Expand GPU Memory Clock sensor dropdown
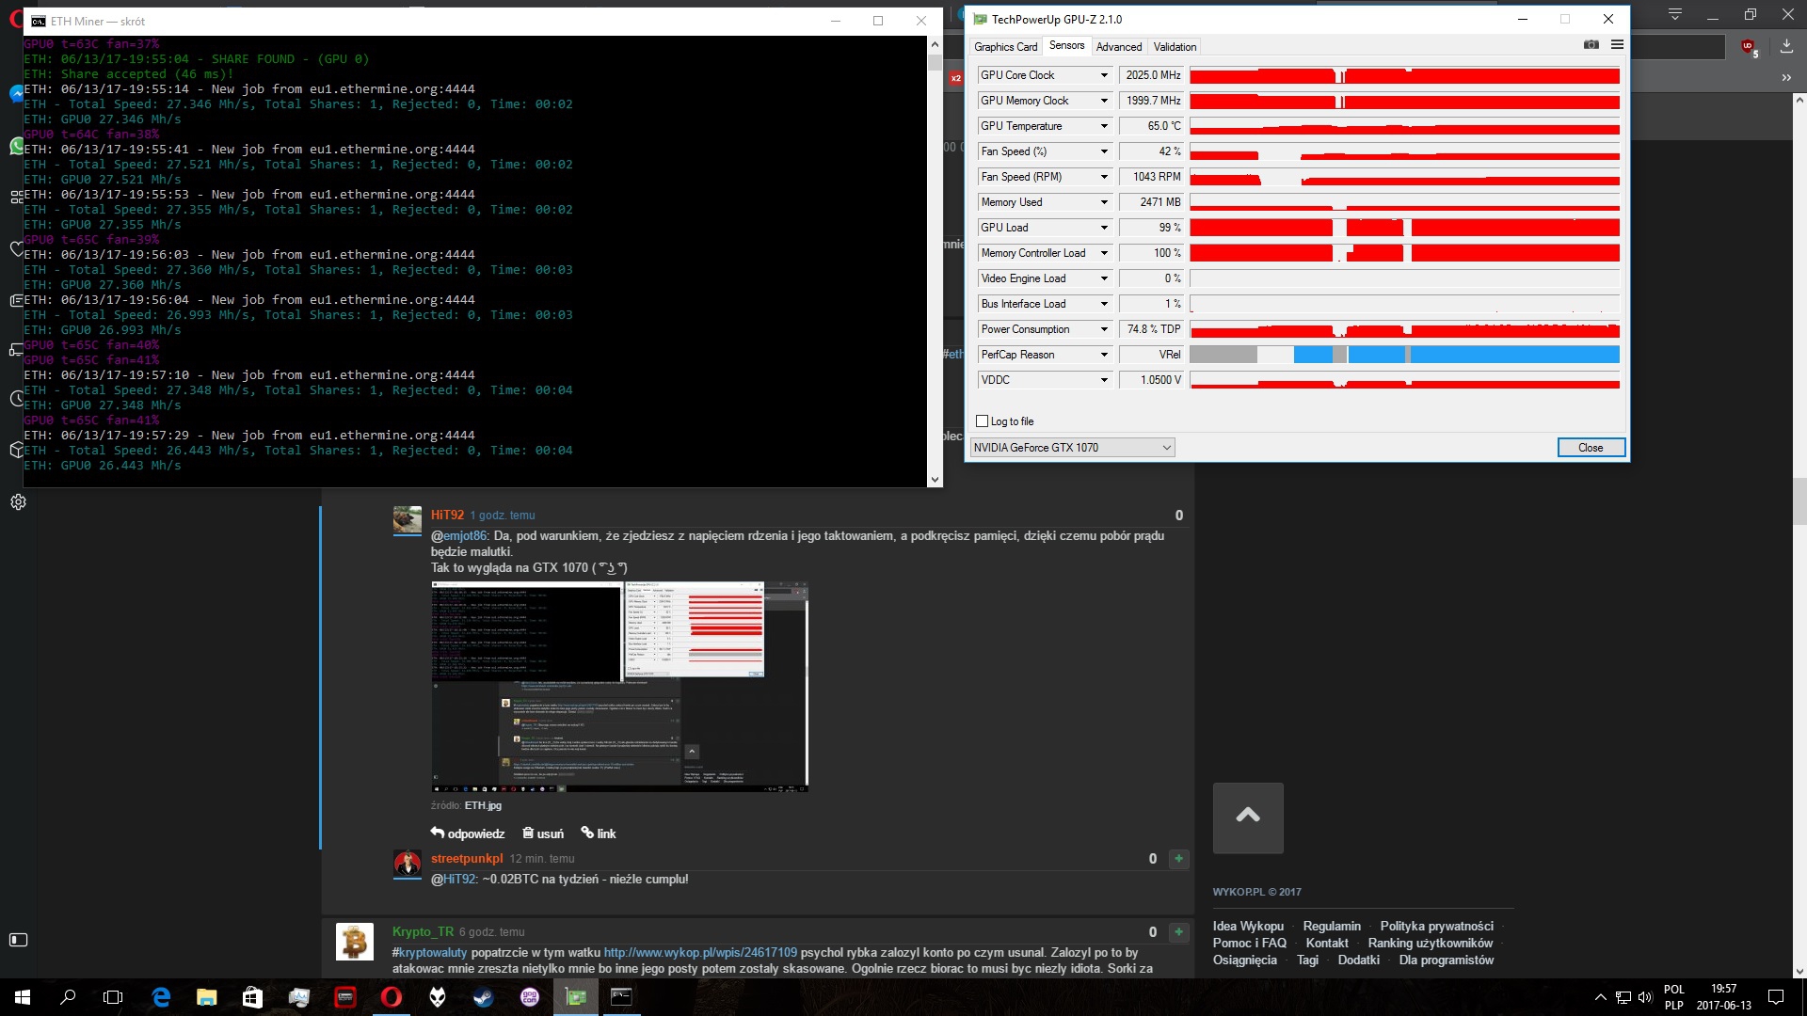1807x1016 pixels. (x=1104, y=101)
